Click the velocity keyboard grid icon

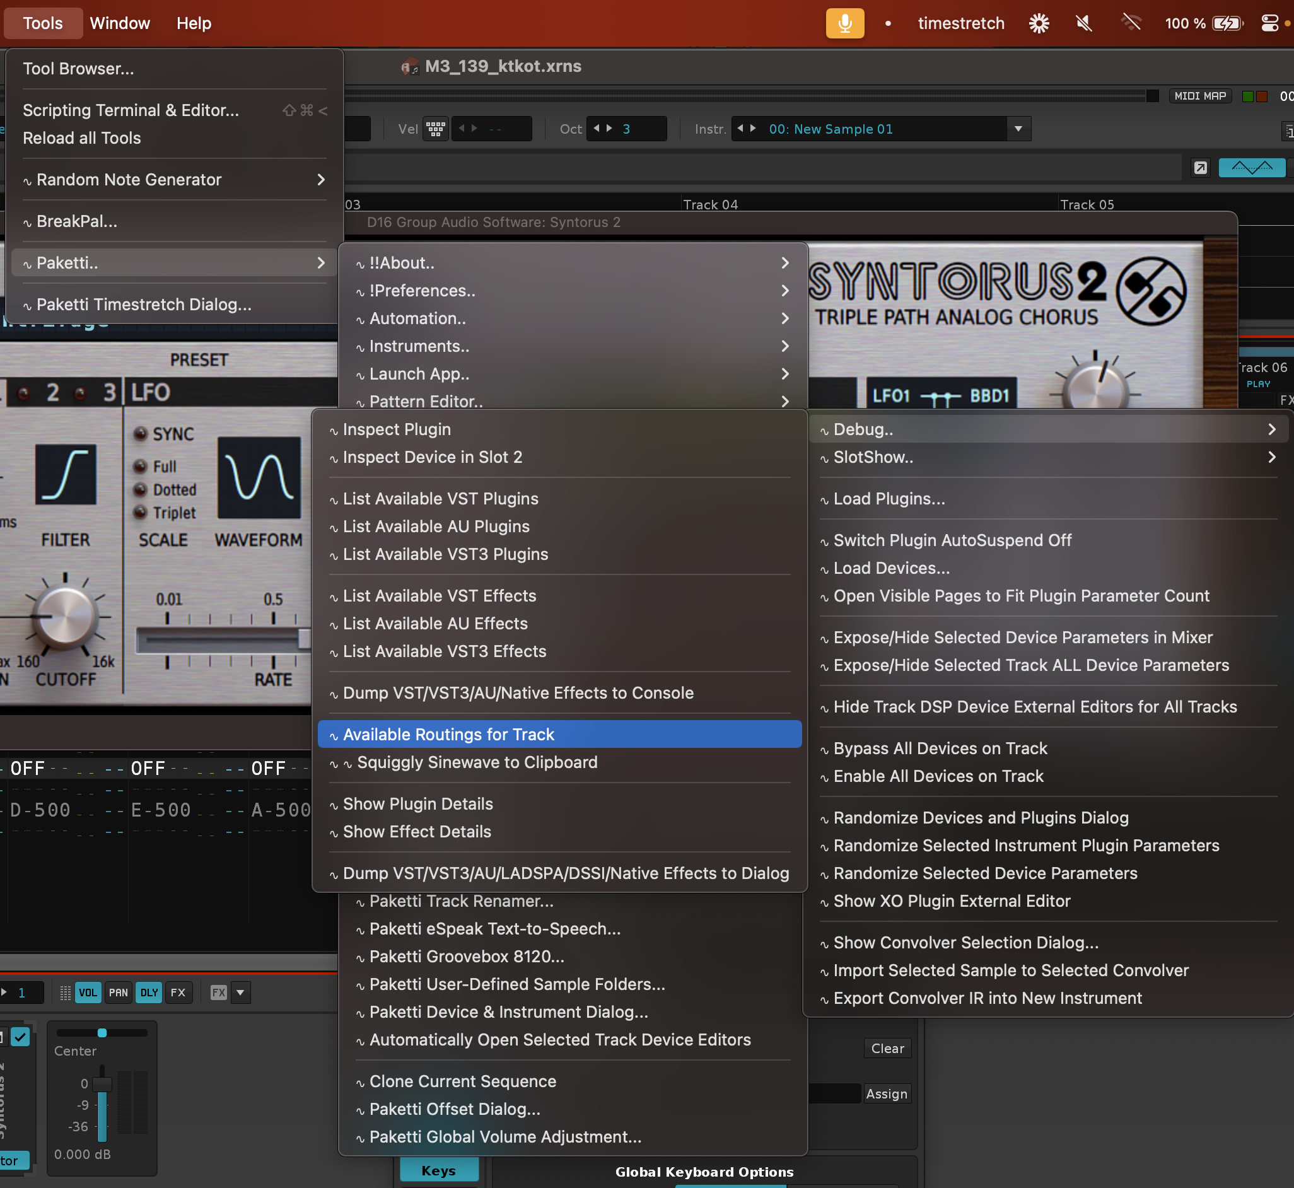[x=435, y=129]
